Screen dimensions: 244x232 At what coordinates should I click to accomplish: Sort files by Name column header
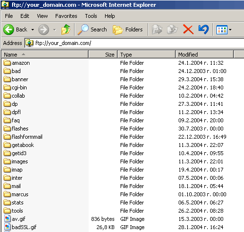pyautogui.click(x=45, y=55)
